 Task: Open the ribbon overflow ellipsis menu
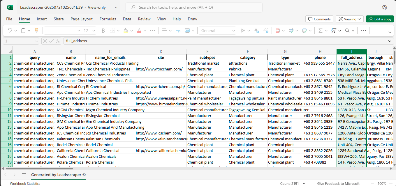click(363, 31)
